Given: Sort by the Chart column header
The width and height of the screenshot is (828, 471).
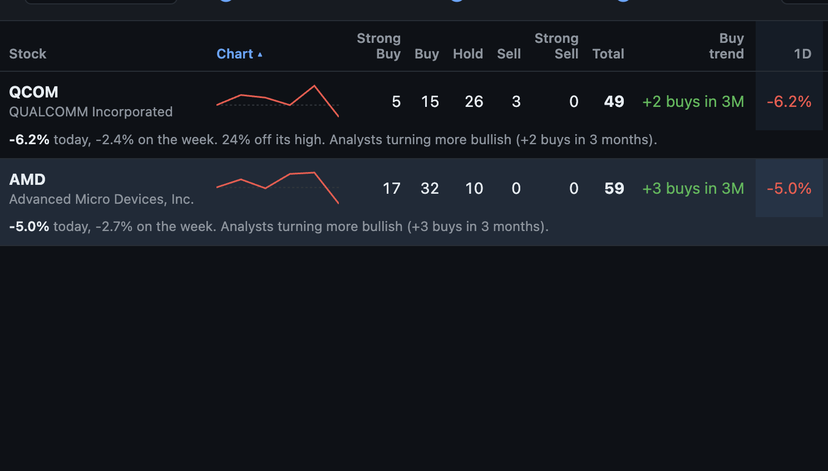Looking at the screenshot, I should tap(235, 54).
